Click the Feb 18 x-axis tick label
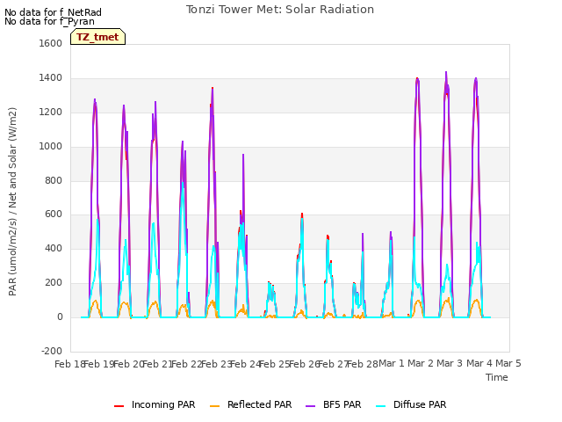 pos(69,364)
